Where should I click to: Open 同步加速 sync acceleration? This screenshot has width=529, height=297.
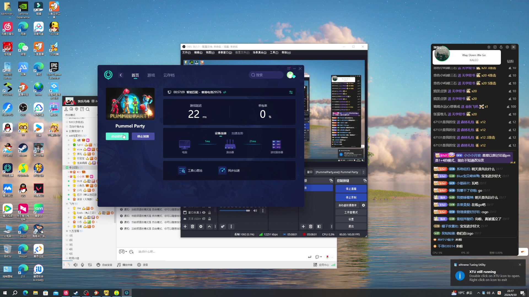point(229,170)
